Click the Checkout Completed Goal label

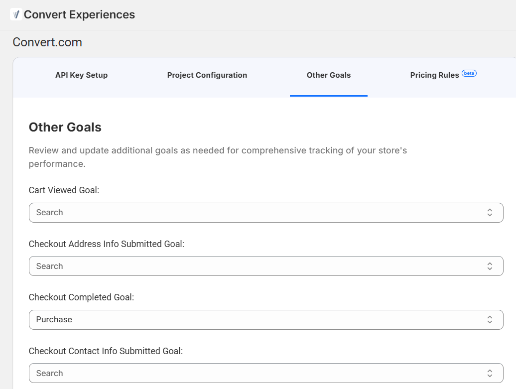click(82, 297)
